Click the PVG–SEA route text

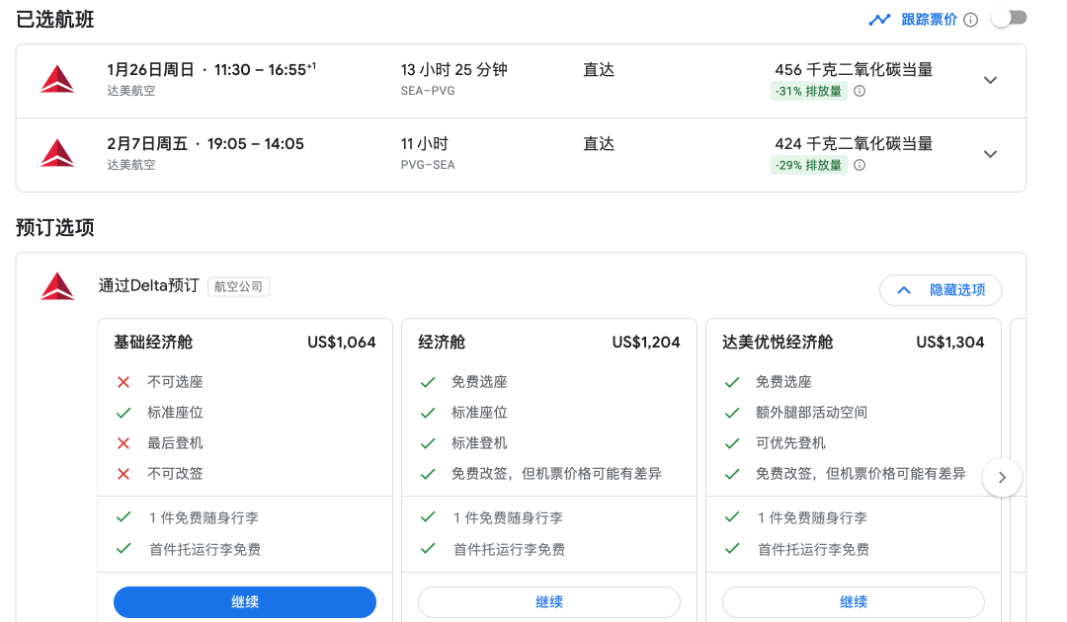(x=428, y=165)
